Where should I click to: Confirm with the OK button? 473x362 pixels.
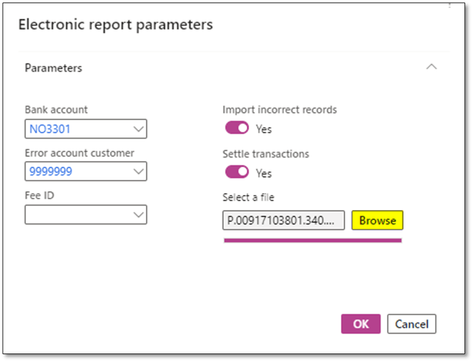click(360, 324)
